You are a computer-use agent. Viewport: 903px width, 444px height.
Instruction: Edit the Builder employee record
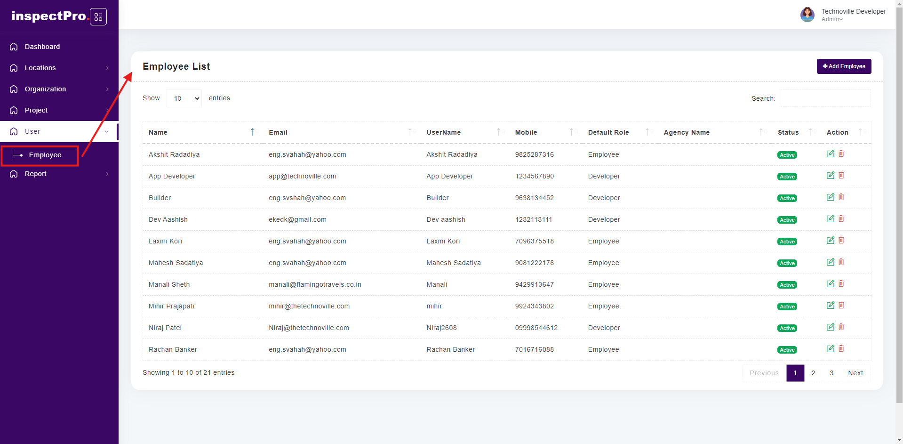830,197
